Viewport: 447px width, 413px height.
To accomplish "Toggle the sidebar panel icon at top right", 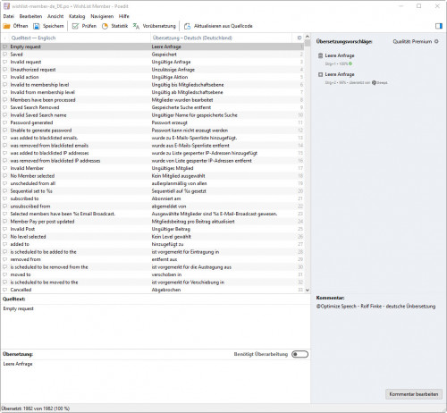I will coord(439,26).
